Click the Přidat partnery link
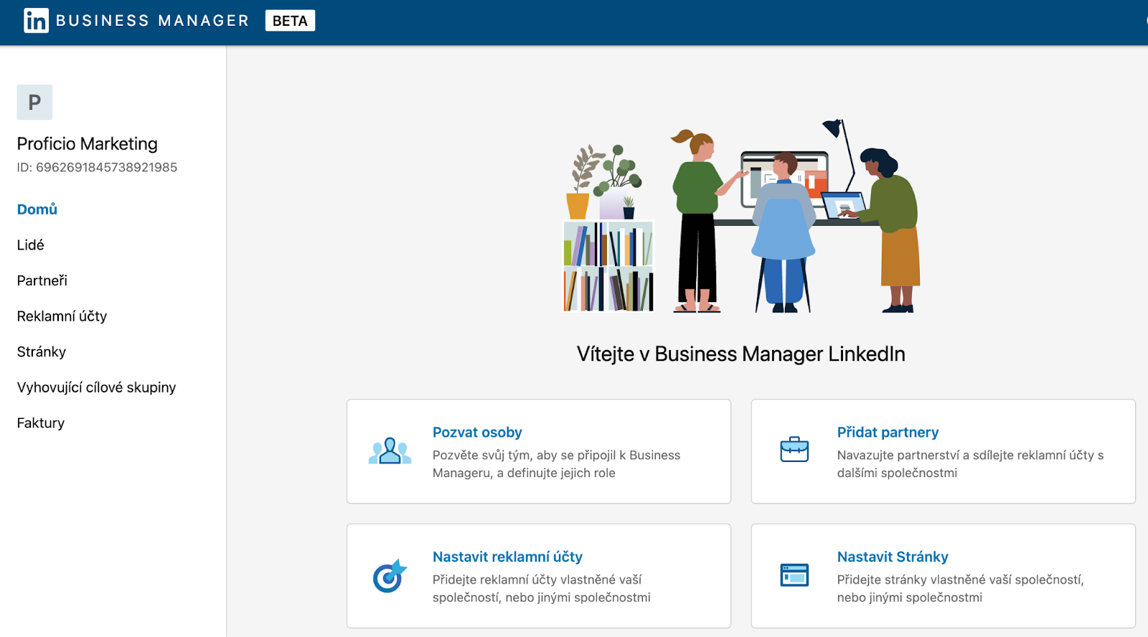The width and height of the screenshot is (1148, 637). tap(888, 433)
